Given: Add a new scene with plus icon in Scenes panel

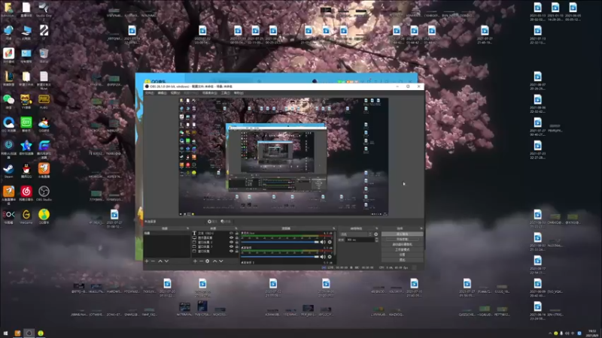Looking at the screenshot, I should [146, 261].
